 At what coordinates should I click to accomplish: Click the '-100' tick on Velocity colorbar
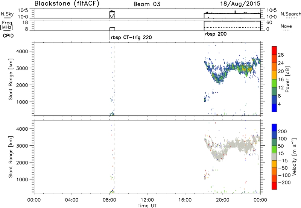(284, 175)
